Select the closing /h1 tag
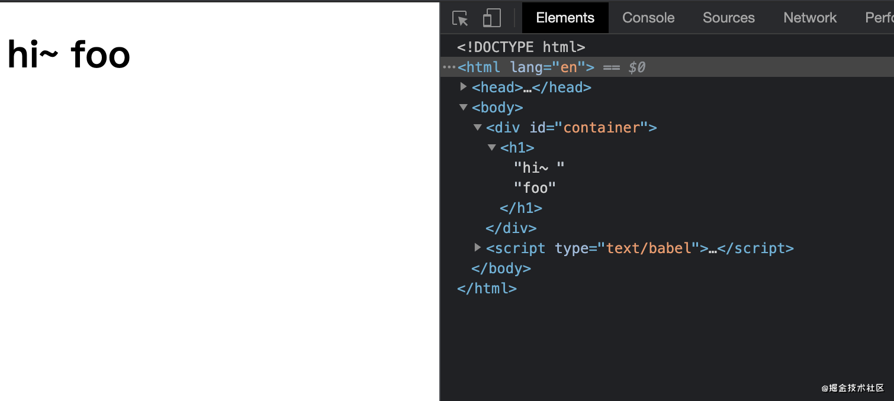Screen dimensions: 894x401 point(521,208)
